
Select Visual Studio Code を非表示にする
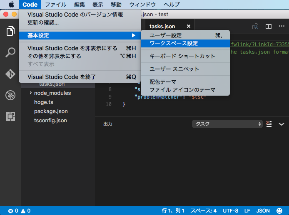coord(80,48)
